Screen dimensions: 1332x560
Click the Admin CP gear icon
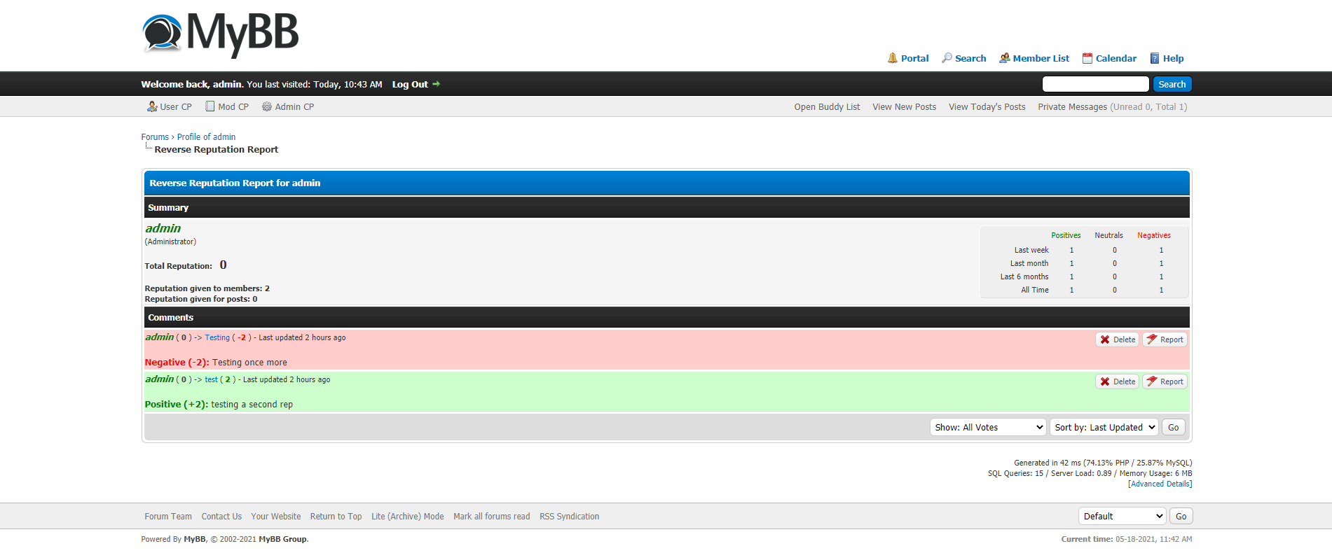pyautogui.click(x=267, y=106)
